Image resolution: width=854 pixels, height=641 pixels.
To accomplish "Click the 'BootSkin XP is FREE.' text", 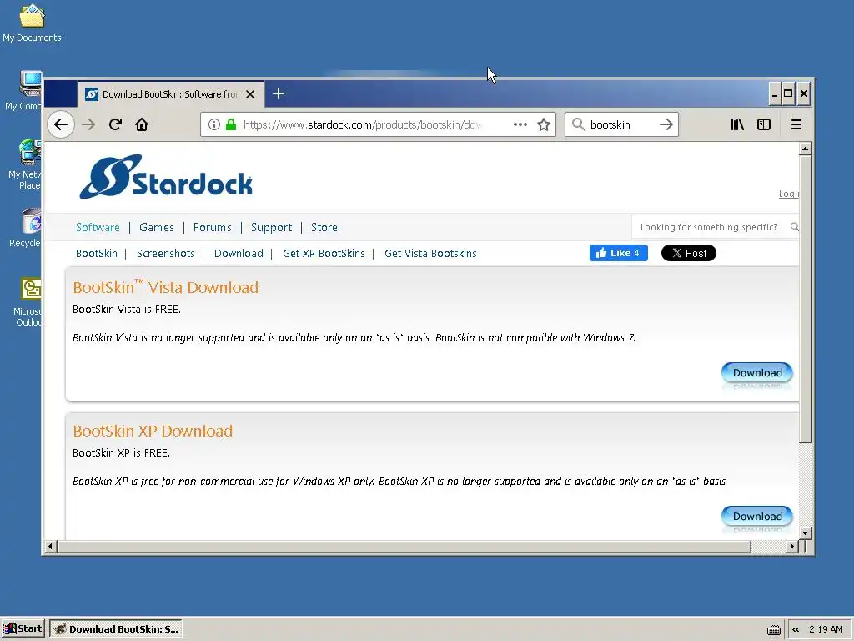I will [121, 453].
